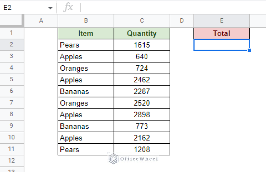Click the fx function icon

pyautogui.click(x=68, y=7)
